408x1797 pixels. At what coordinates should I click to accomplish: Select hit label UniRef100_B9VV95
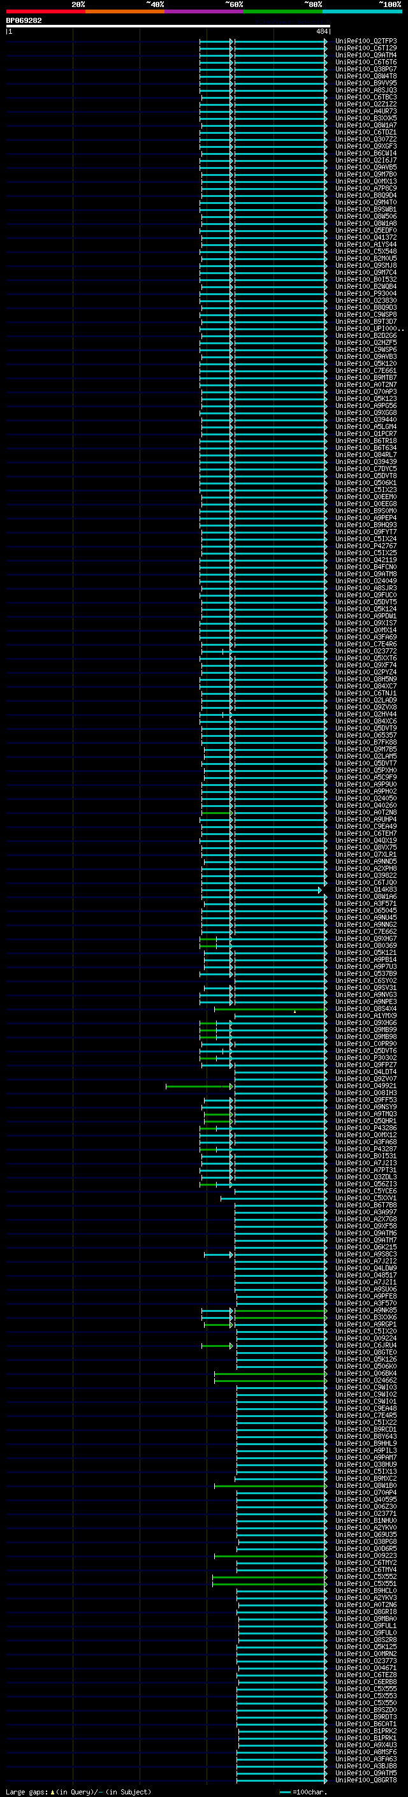point(366,83)
